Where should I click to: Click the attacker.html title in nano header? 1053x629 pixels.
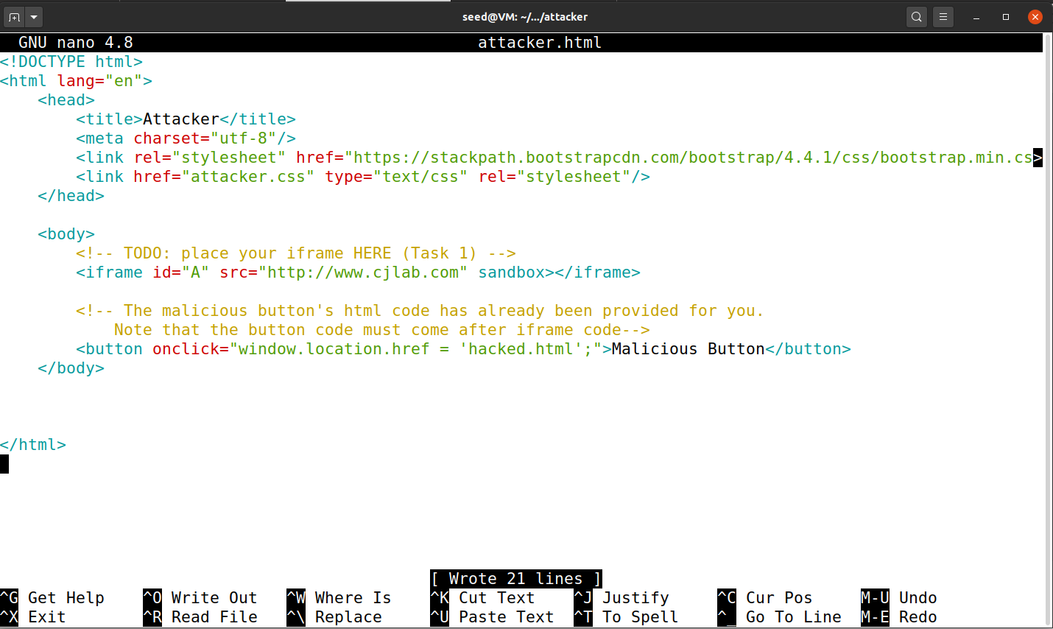pyautogui.click(x=540, y=42)
